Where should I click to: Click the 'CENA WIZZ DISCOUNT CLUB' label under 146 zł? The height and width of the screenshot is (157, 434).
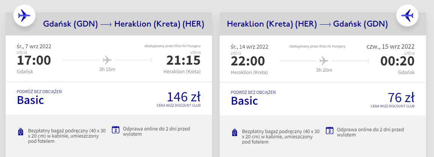click(x=179, y=105)
